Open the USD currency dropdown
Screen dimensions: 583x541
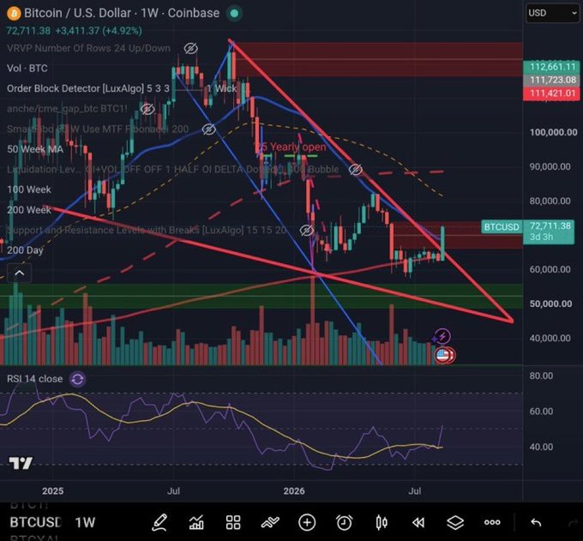[x=552, y=13]
